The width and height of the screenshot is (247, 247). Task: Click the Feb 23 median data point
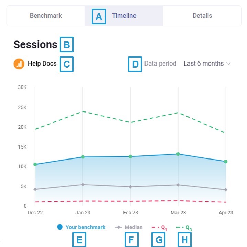130,187
